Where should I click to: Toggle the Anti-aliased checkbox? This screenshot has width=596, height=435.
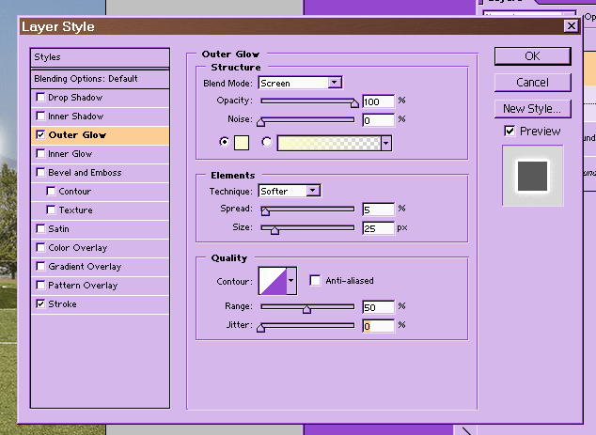tap(315, 280)
